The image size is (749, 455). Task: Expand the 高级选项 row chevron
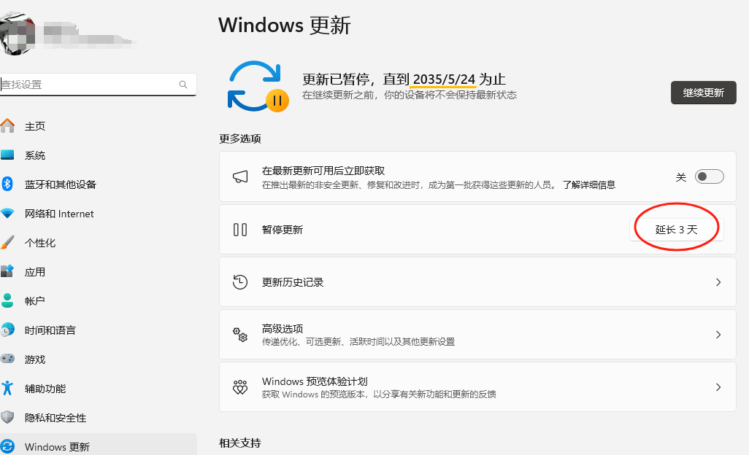pos(718,335)
